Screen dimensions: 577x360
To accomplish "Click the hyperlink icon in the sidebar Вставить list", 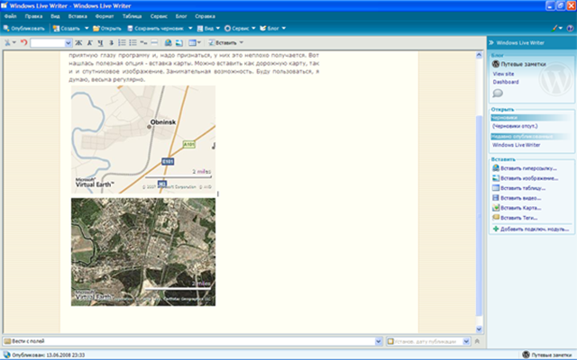I will (496, 168).
